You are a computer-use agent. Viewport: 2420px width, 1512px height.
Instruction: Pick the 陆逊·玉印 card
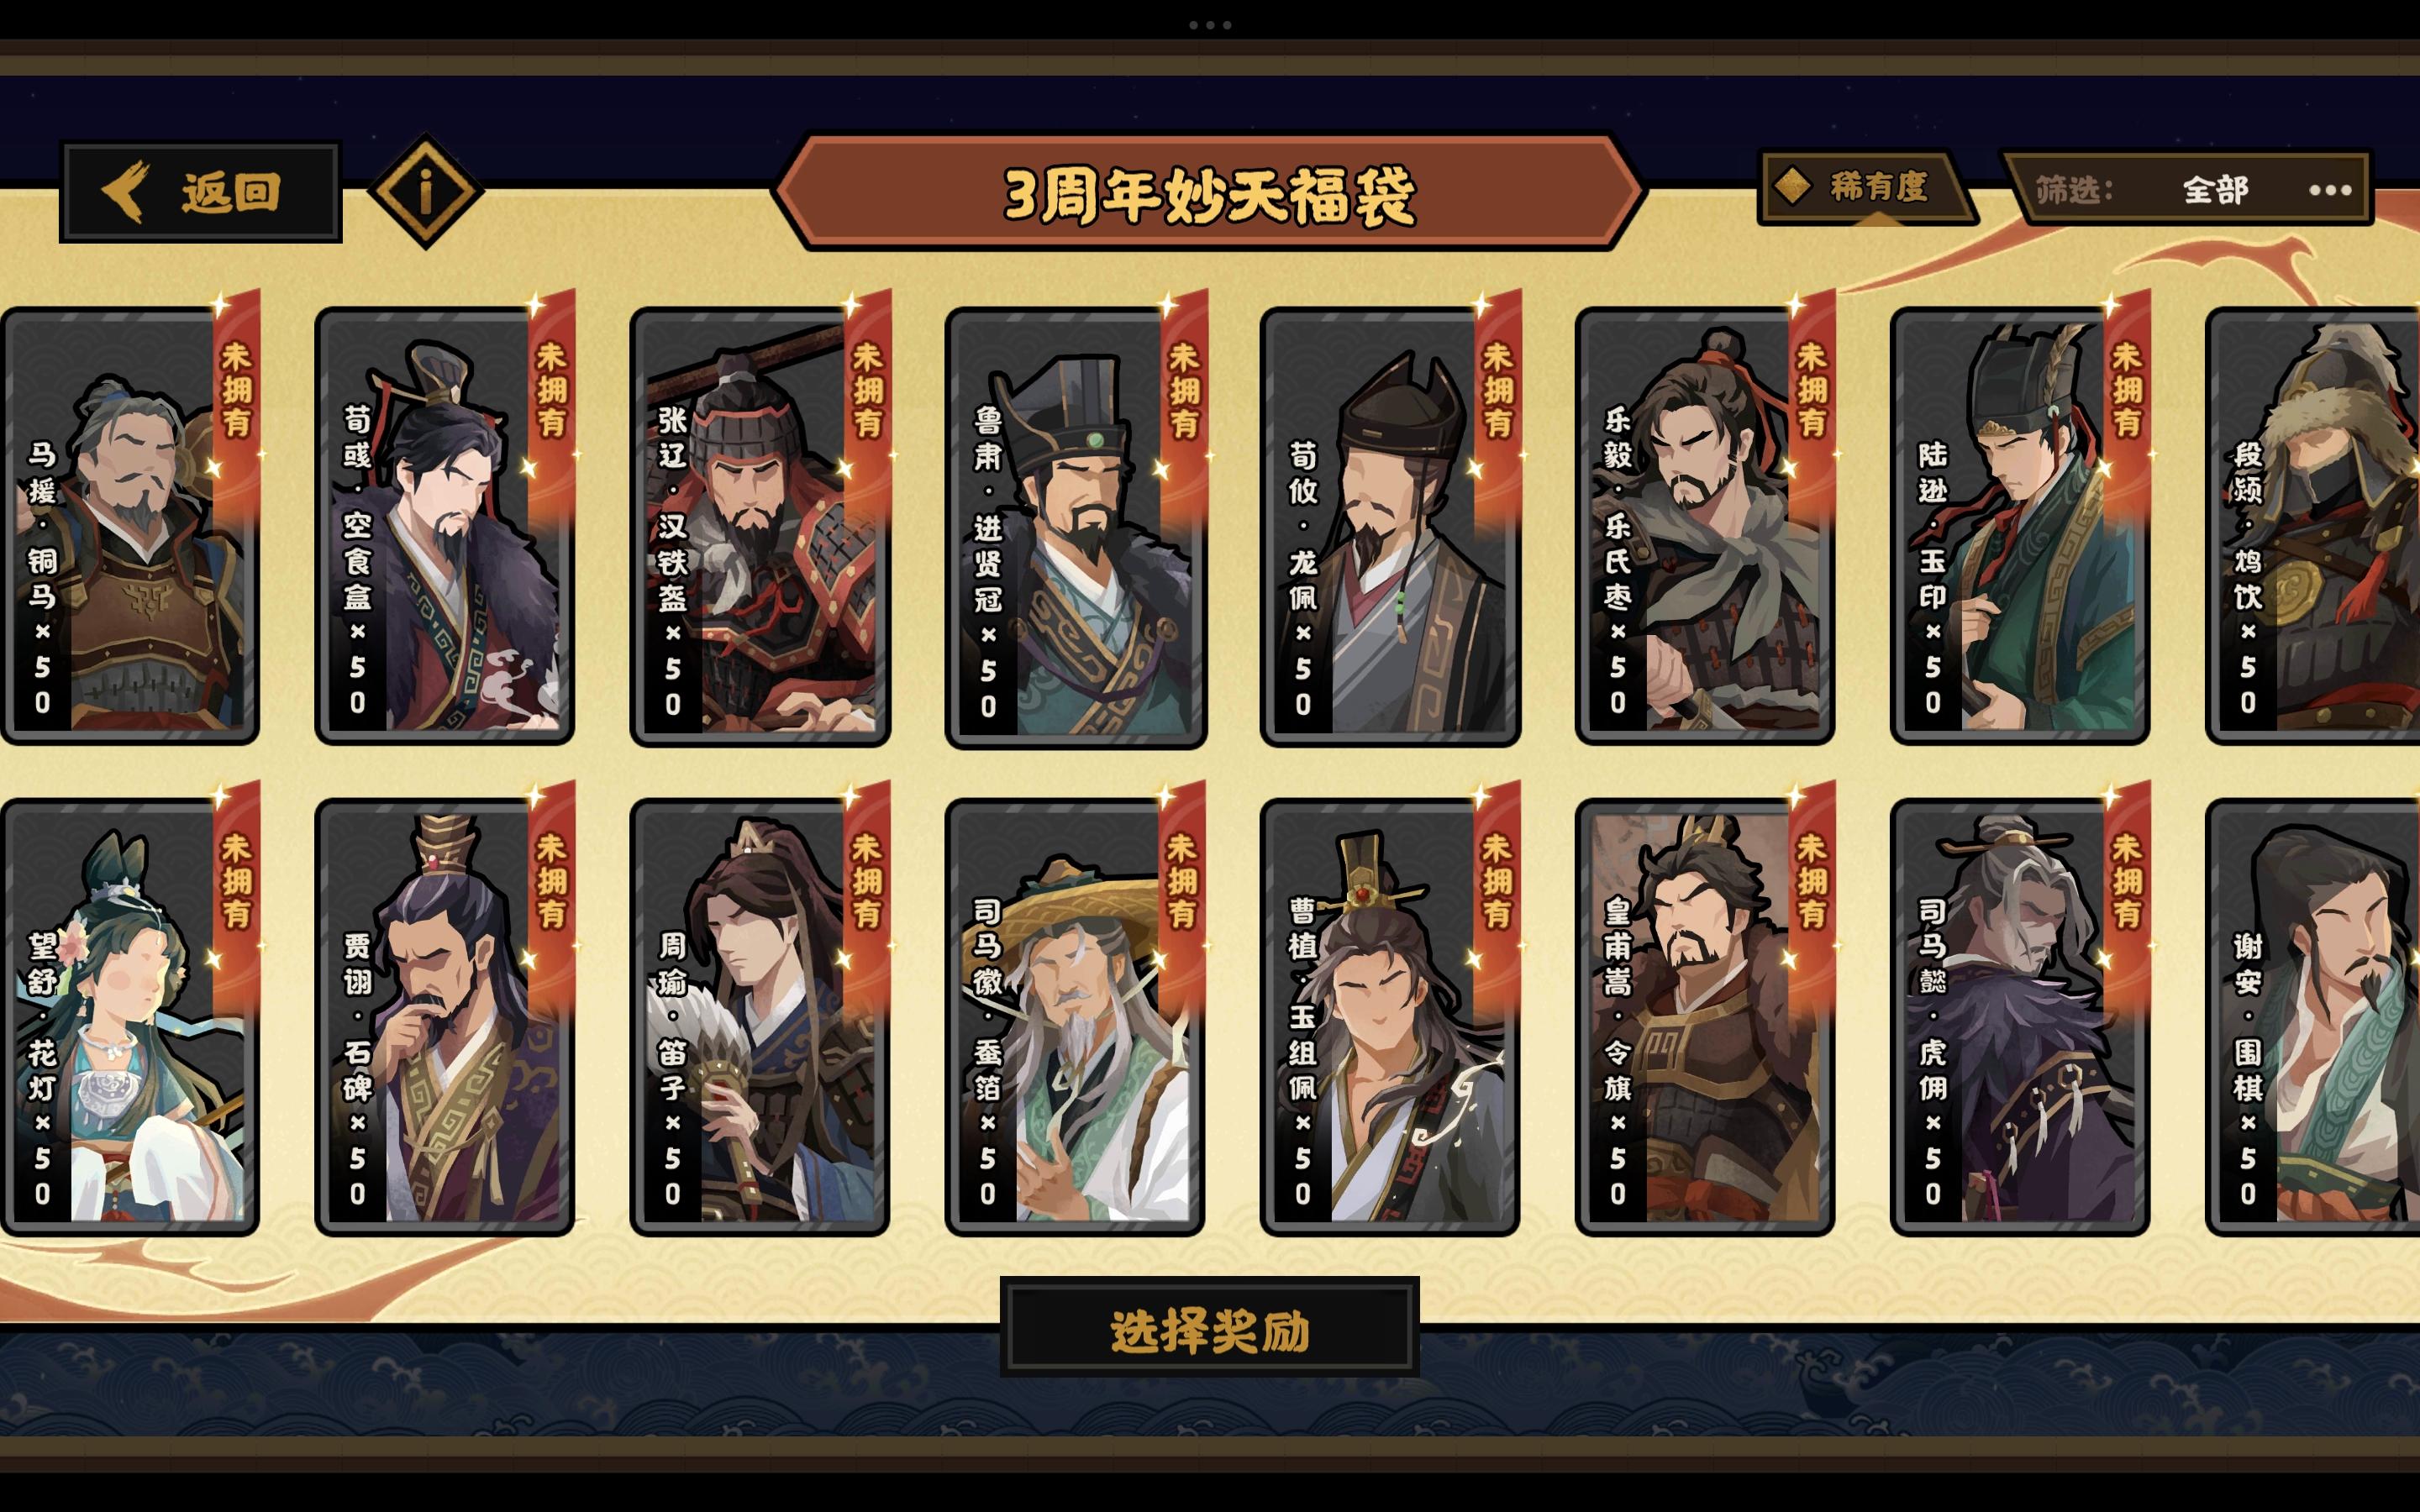tap(2020, 523)
